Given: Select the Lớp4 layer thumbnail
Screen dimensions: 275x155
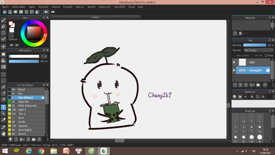Looking at the screenshot, I should coord(243,62).
